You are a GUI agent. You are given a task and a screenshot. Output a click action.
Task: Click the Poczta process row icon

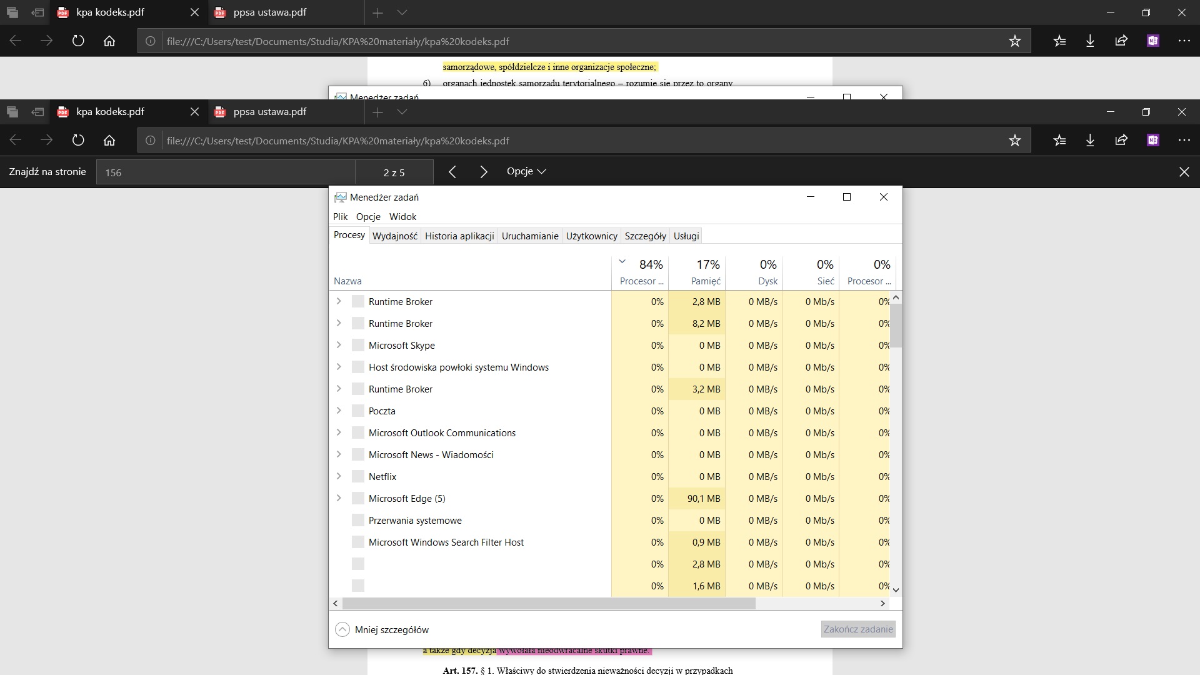point(358,411)
